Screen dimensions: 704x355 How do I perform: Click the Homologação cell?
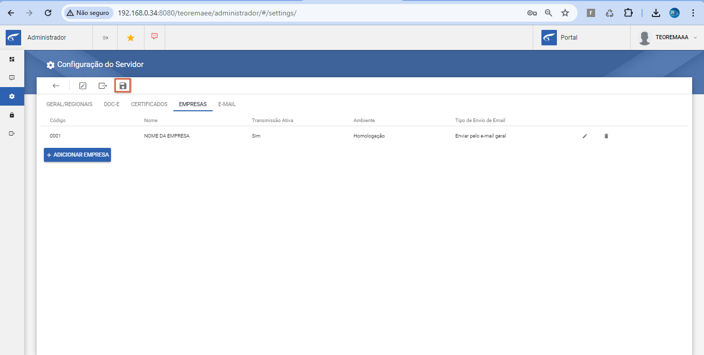(x=369, y=136)
